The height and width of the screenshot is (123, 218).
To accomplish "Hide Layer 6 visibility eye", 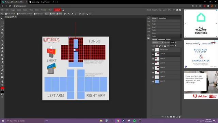I will [x=153, y=54].
